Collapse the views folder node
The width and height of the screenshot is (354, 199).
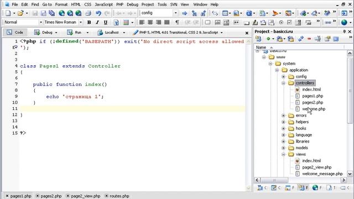283,154
